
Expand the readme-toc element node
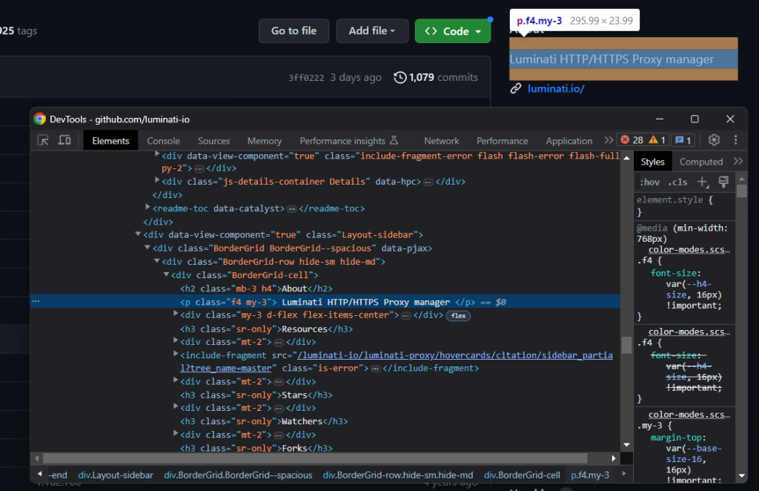[x=148, y=208]
